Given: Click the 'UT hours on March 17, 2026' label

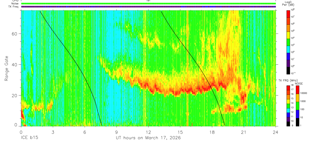Looking at the screenshot, I should [x=148, y=138].
